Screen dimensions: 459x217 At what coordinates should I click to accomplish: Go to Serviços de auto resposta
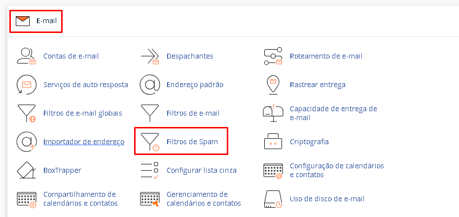click(85, 85)
